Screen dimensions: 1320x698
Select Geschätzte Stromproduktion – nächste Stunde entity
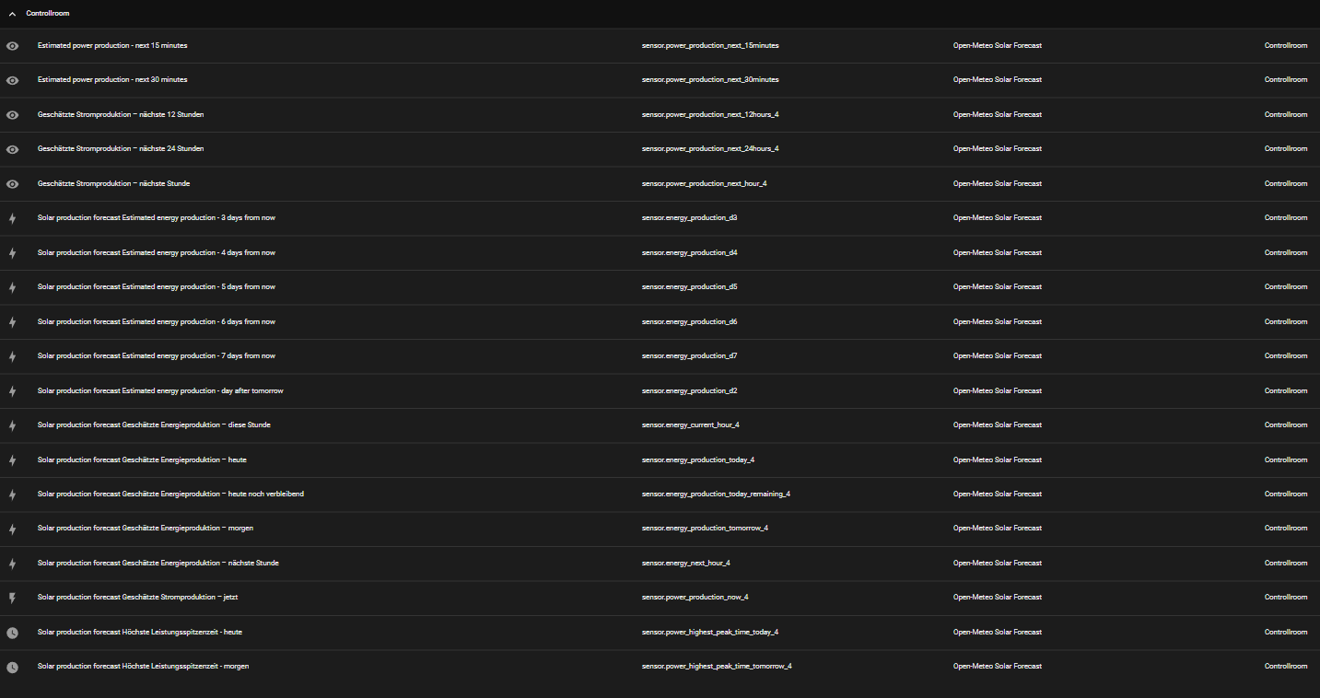[113, 183]
